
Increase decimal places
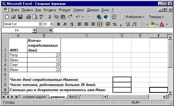pos(128,24)
